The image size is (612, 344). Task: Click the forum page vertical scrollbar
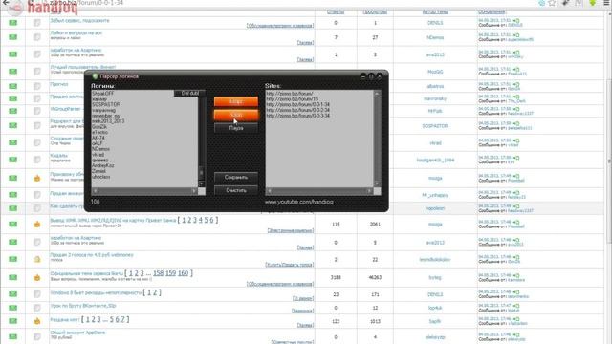point(610,161)
